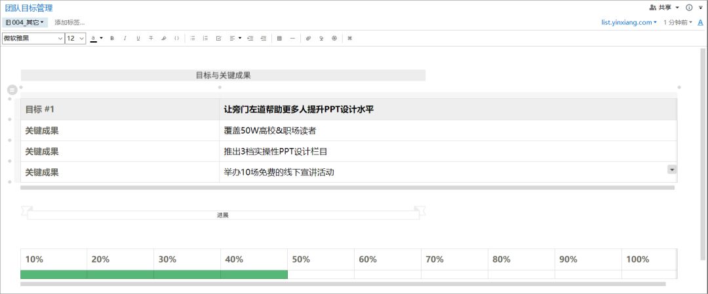Insert a horizontal rule
Viewport: 708px width, 294px height.
292,39
